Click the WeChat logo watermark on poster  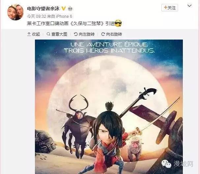pyautogui.click(x=166, y=164)
